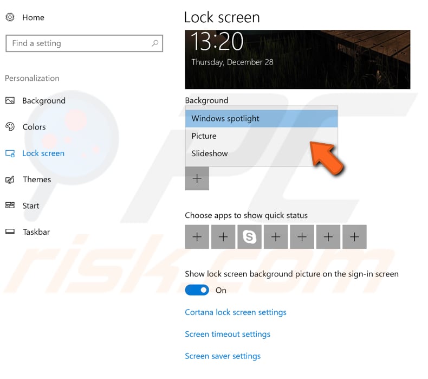The image size is (428, 379).
Task: Click the Personalization section label
Action: (32, 79)
